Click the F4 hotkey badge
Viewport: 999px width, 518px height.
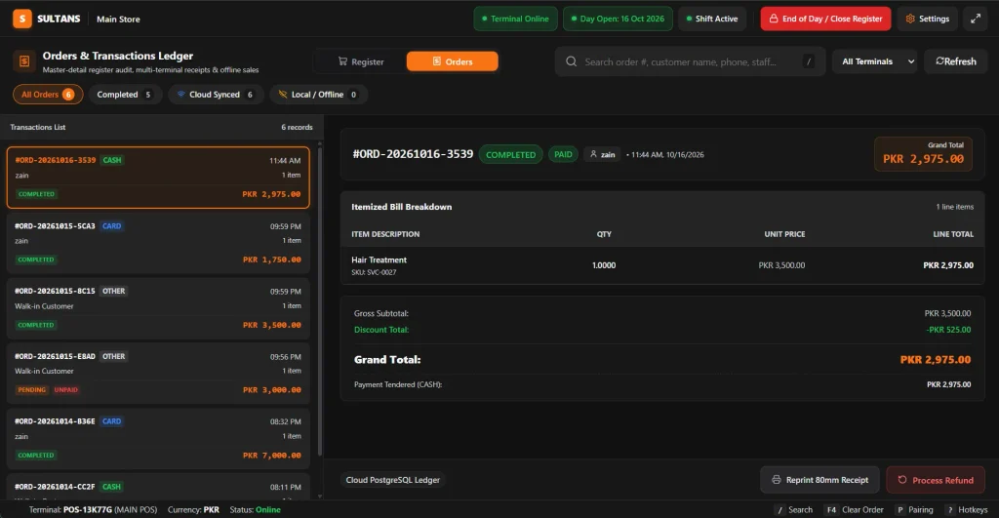point(831,510)
